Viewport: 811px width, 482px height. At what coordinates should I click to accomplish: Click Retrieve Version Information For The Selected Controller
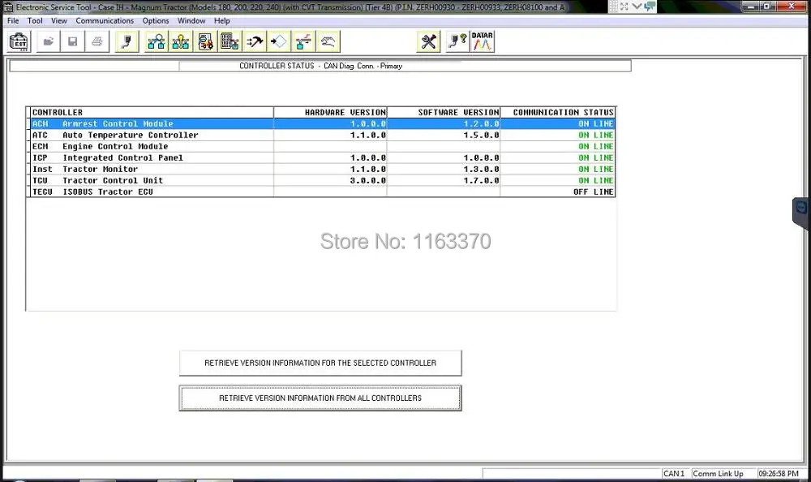pos(320,363)
